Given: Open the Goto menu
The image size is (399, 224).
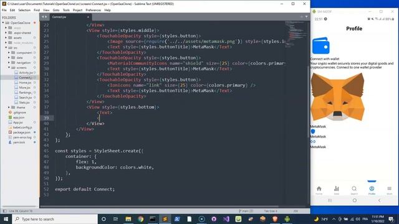Looking at the screenshot, I should (x=56, y=10).
